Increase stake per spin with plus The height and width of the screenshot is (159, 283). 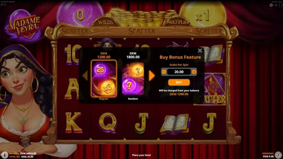[x=194, y=72]
